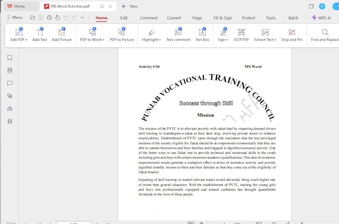Click the user account avatar
This screenshot has height=224, width=339.
(322, 6)
